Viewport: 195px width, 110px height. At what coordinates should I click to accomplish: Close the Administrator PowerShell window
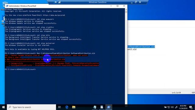(124, 6)
